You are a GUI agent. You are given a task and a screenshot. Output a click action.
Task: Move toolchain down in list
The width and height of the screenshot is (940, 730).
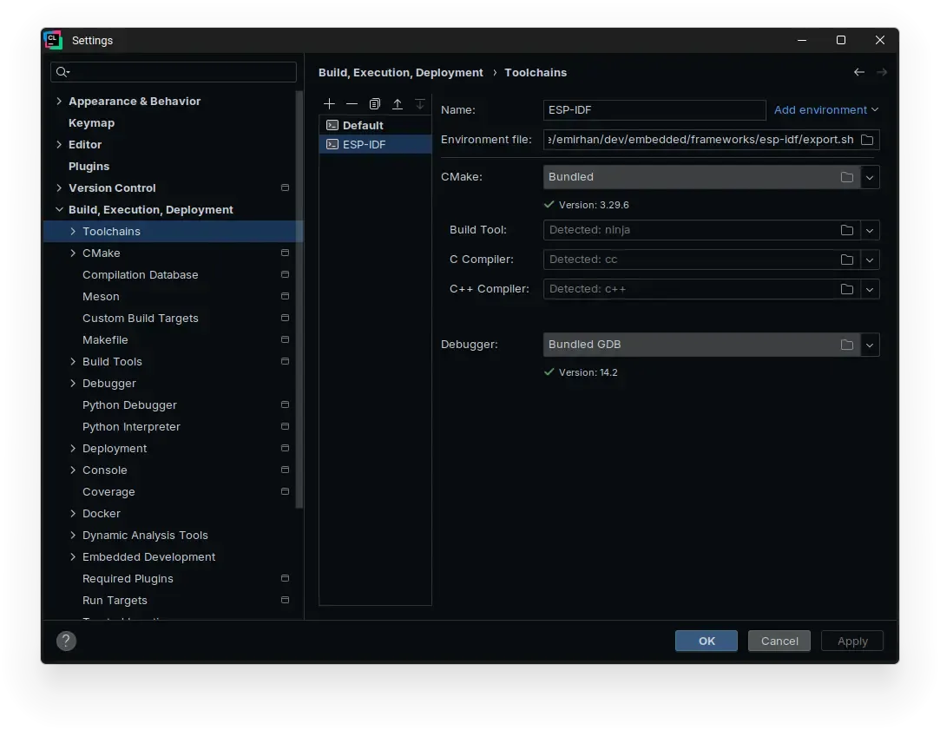(x=420, y=104)
